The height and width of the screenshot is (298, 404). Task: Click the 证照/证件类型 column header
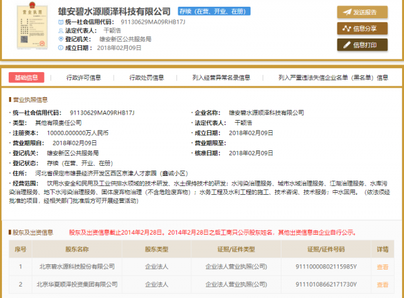pos(236,249)
